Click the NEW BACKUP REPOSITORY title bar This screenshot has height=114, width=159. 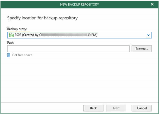(x=79, y=5)
